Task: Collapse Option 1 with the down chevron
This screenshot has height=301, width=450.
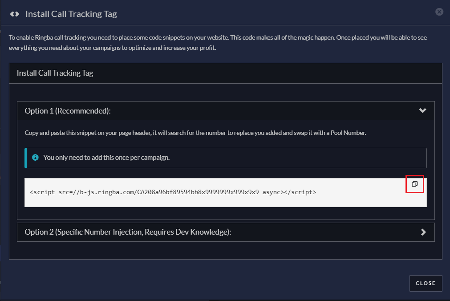Action: coord(422,110)
